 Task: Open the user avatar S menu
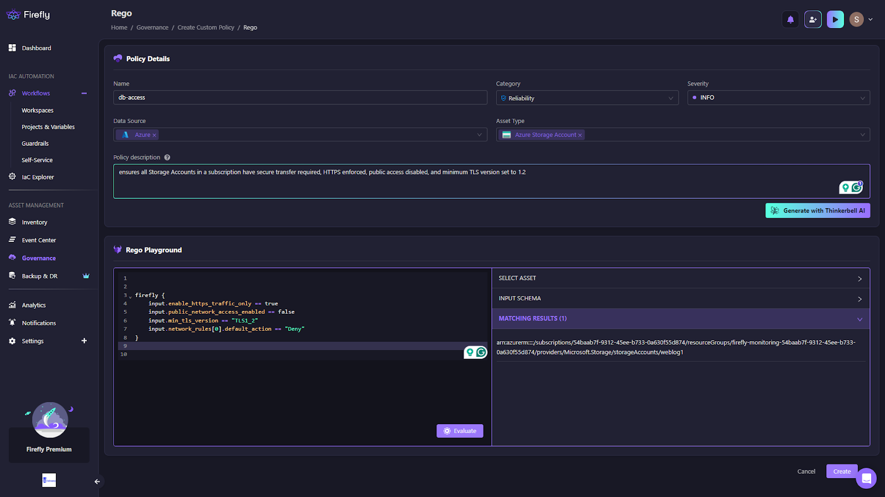click(856, 19)
